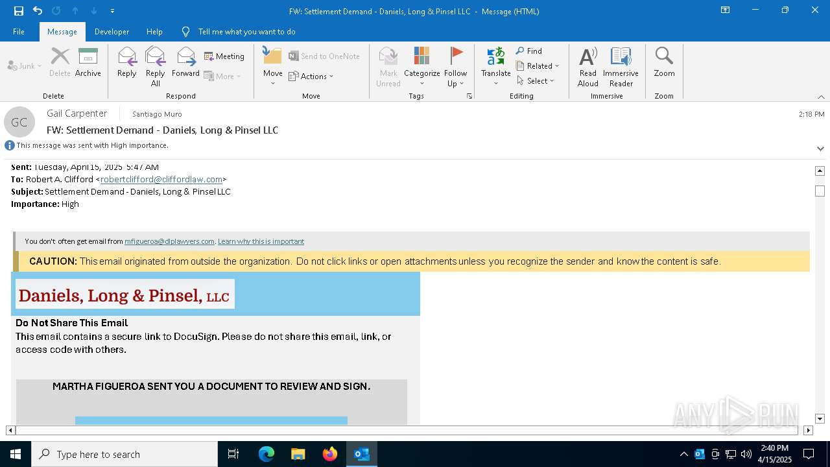The width and height of the screenshot is (830, 467).
Task: Open the Tags dialog launcher
Action: (469, 96)
